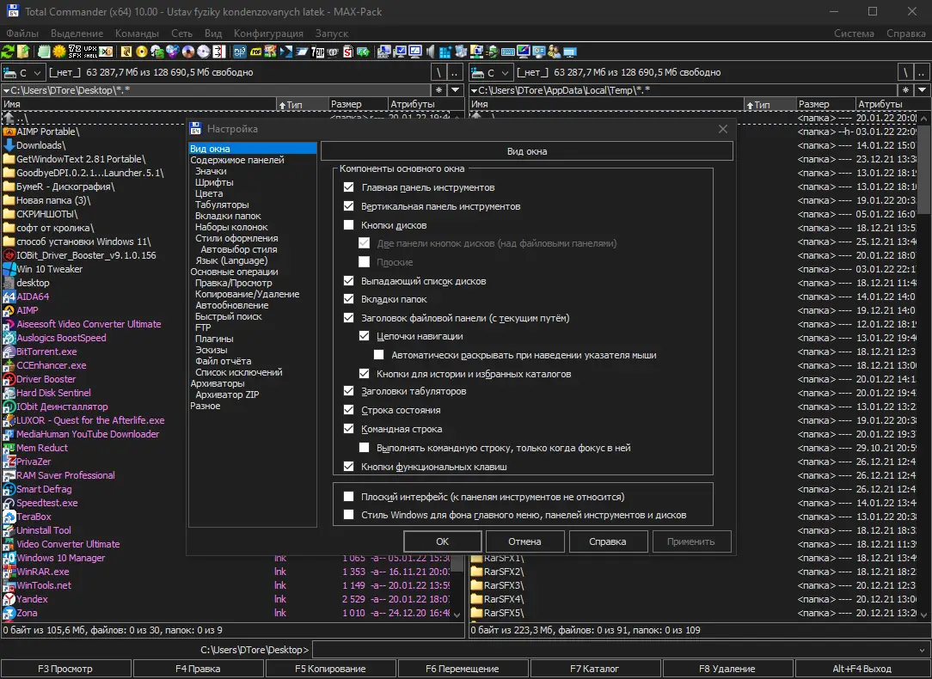Click the F5 Копирование function key button

tap(330, 669)
